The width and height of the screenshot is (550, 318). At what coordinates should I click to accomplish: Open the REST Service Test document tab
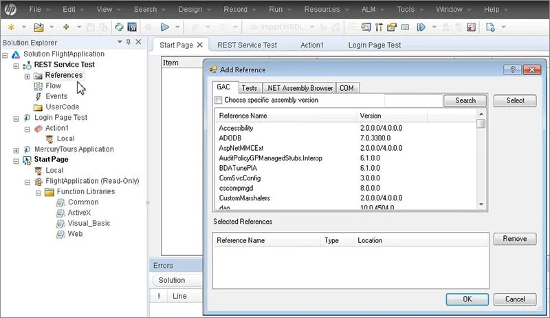pos(247,45)
